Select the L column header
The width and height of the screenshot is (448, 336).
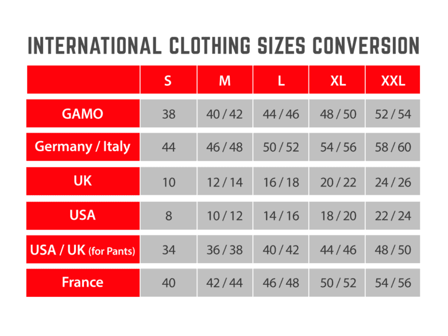281,80
